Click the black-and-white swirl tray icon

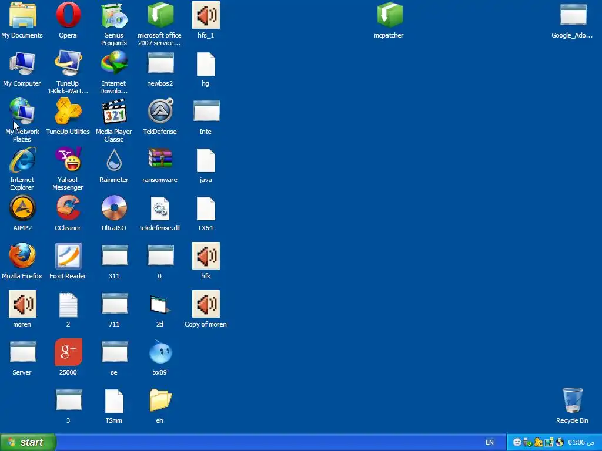click(x=560, y=443)
